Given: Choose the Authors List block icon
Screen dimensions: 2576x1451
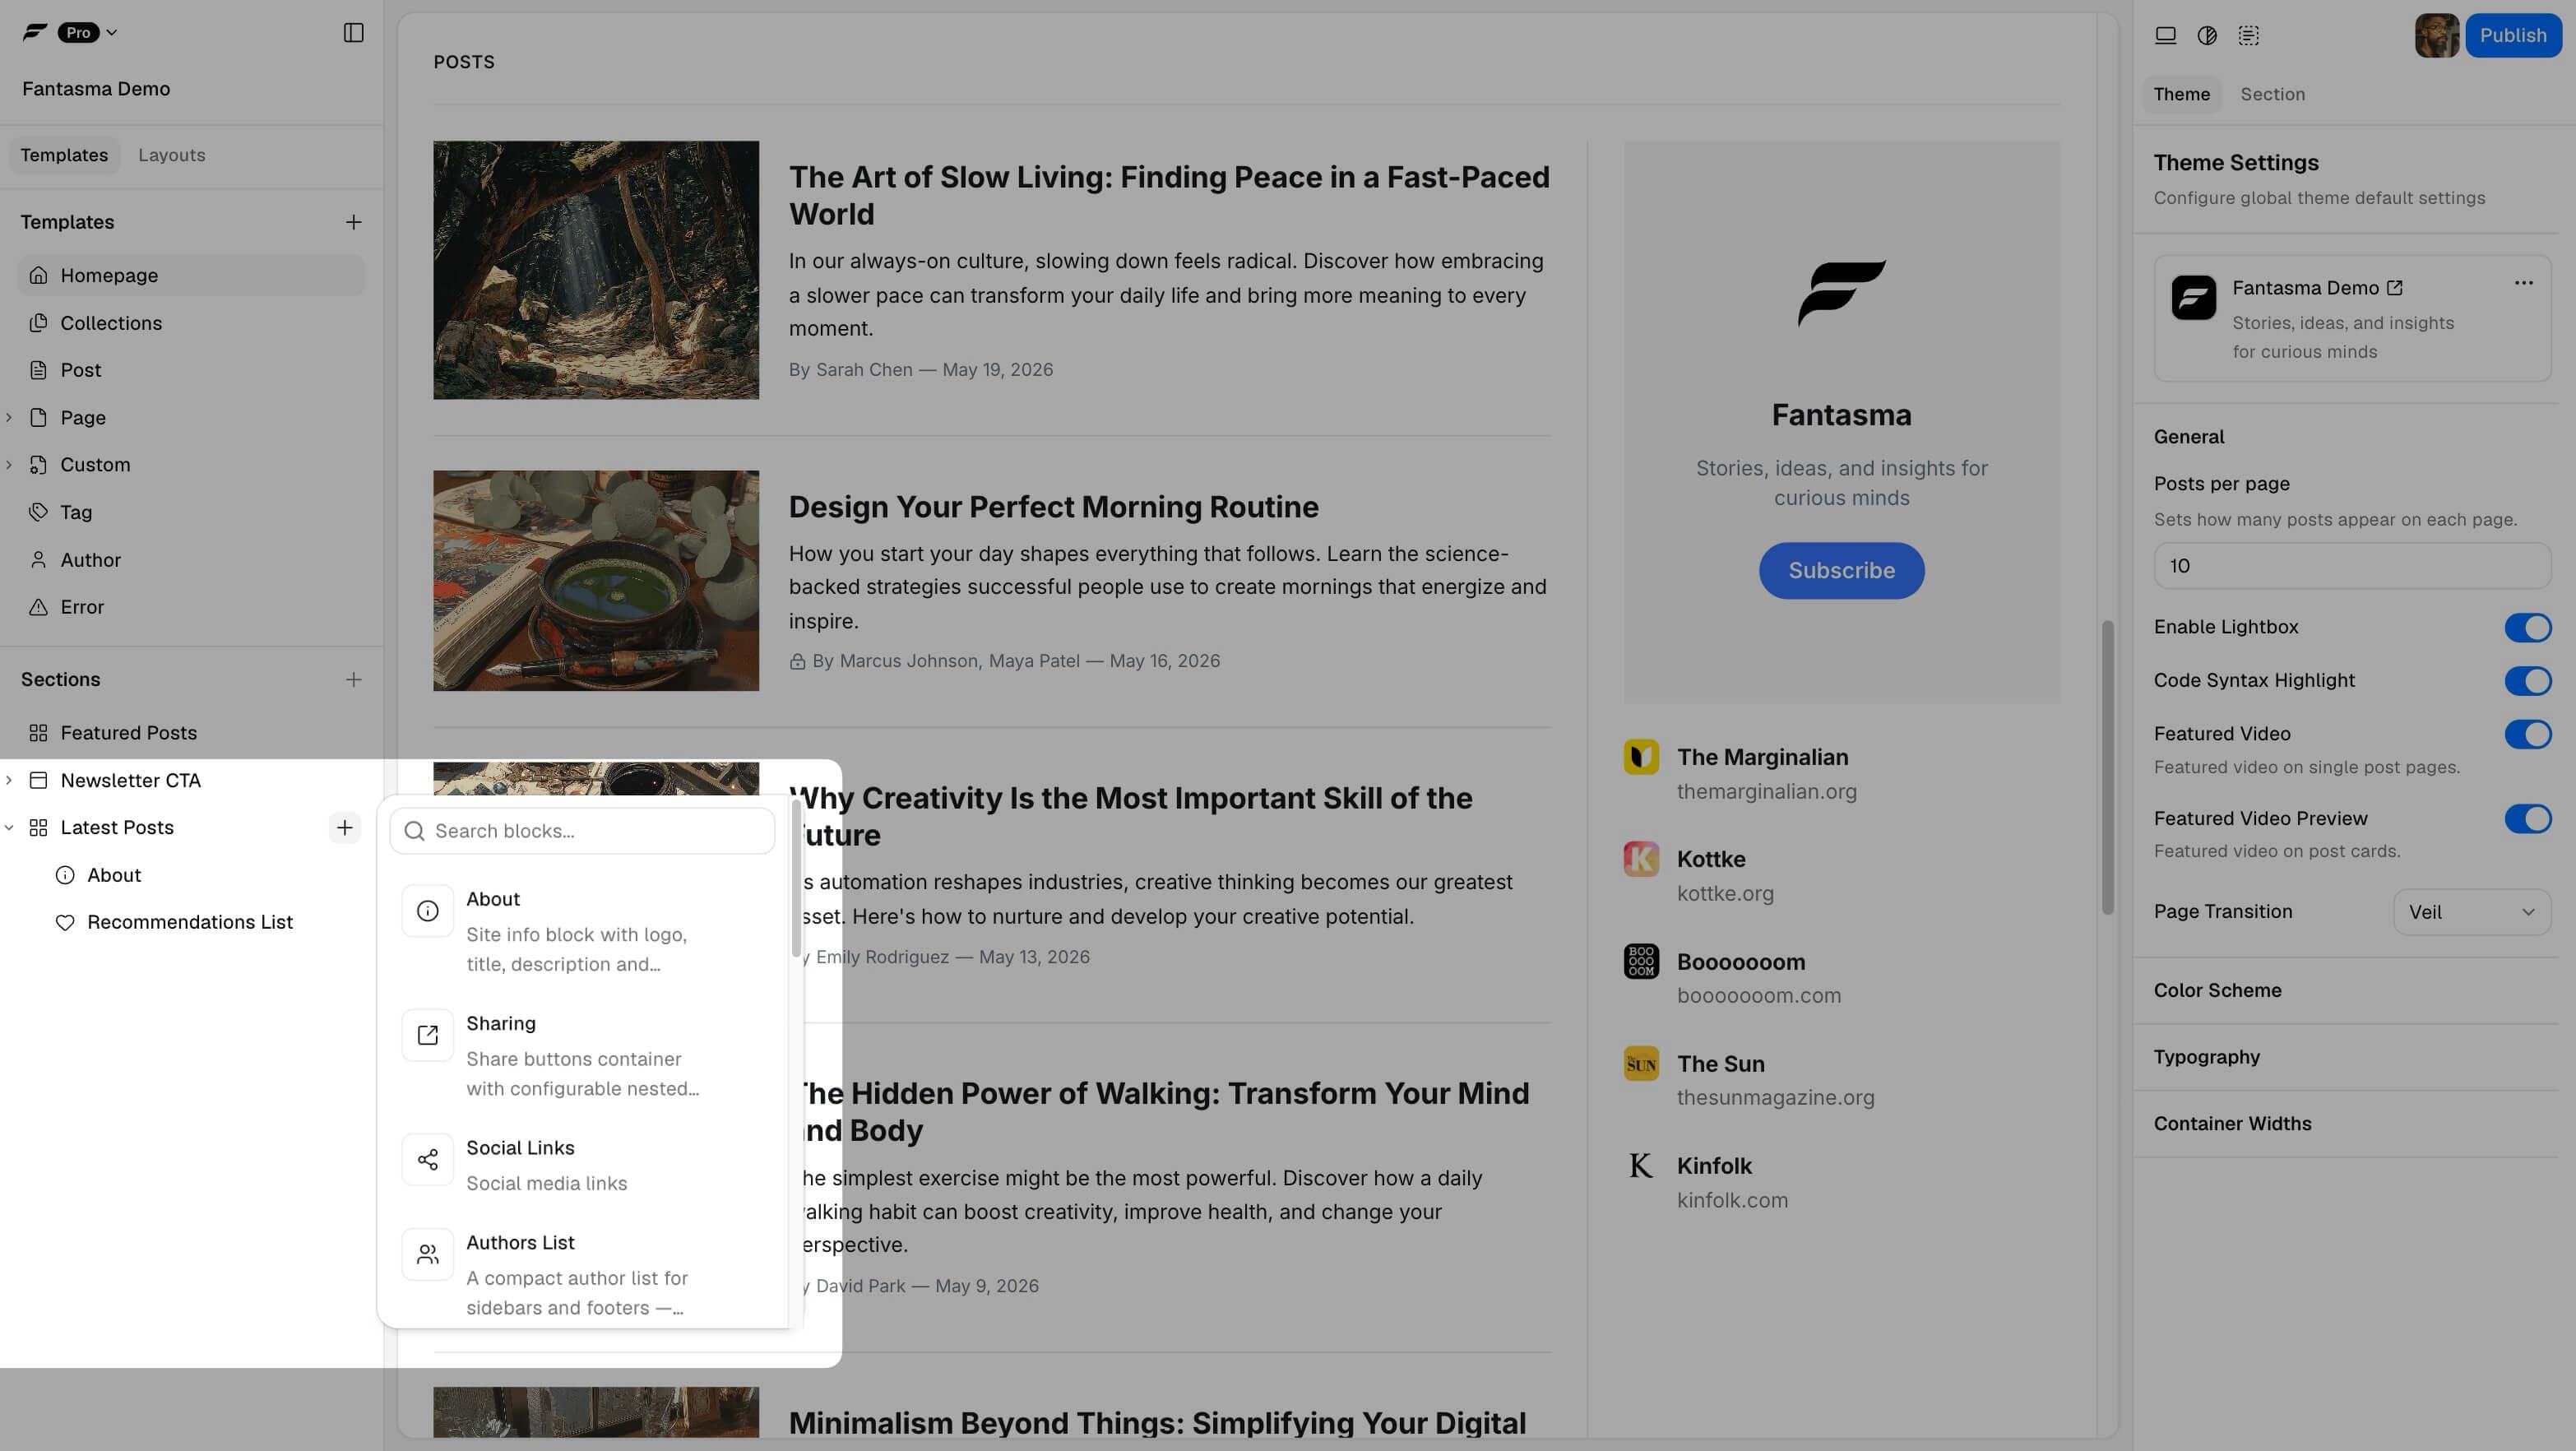Looking at the screenshot, I should click(427, 1254).
